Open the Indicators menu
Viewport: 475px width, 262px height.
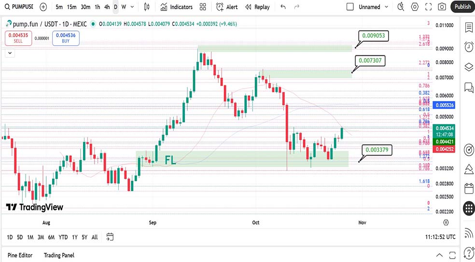[176, 7]
